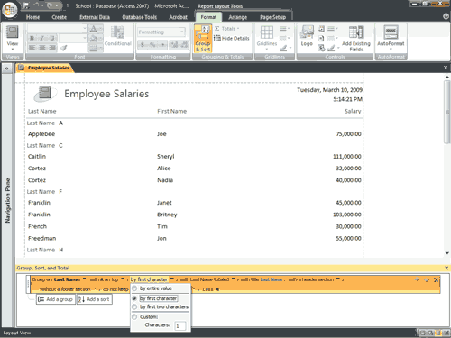This screenshot has width=451, height=338.
Task: Open the Database Tools ribbon tab
Action: coord(140,17)
